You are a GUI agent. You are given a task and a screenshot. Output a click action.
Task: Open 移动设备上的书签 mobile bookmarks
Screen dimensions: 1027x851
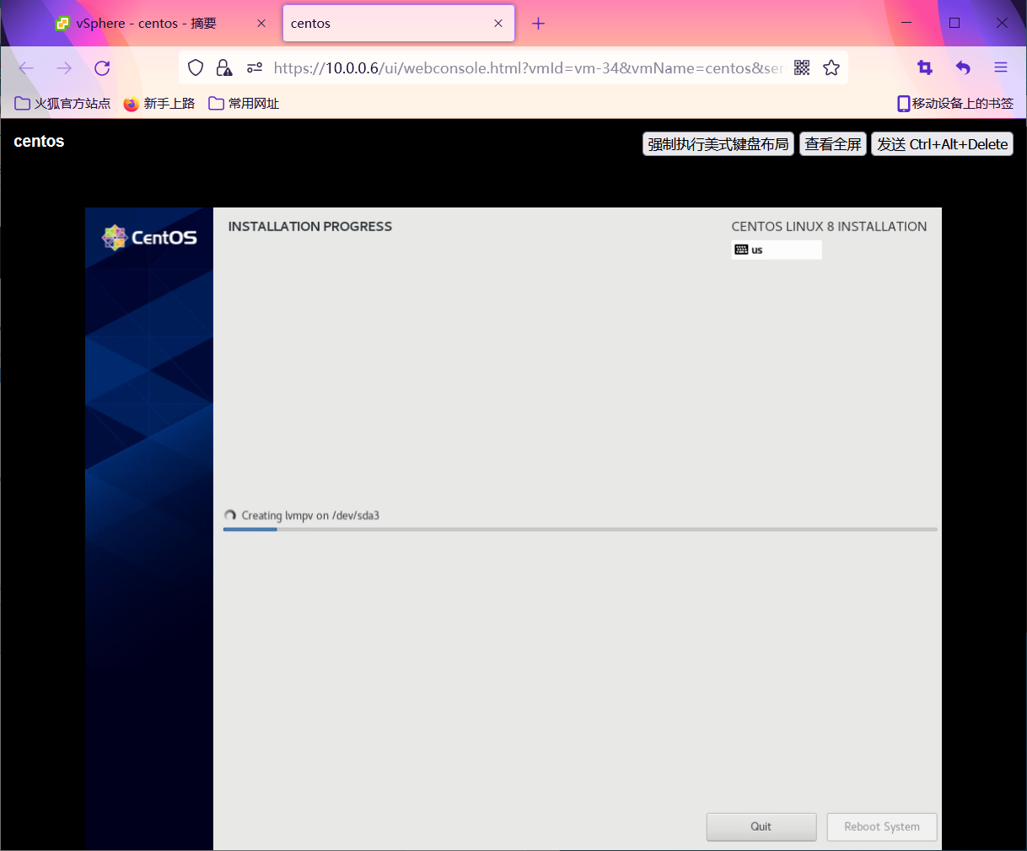tap(955, 104)
